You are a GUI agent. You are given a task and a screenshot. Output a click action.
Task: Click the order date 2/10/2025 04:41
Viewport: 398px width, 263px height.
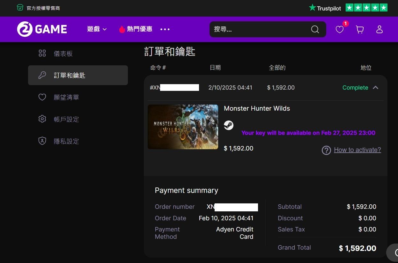click(x=230, y=88)
